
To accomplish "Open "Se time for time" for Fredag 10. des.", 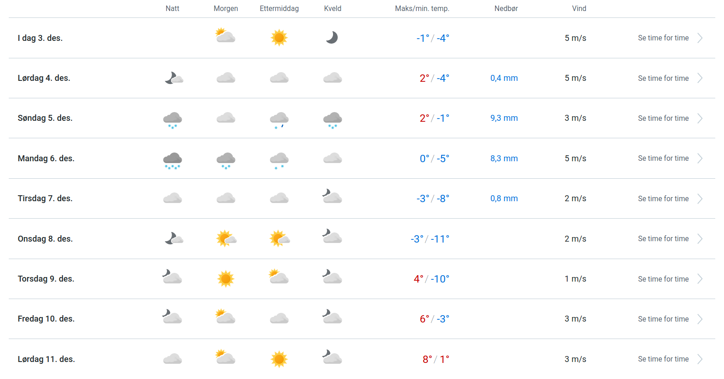I will coord(663,319).
